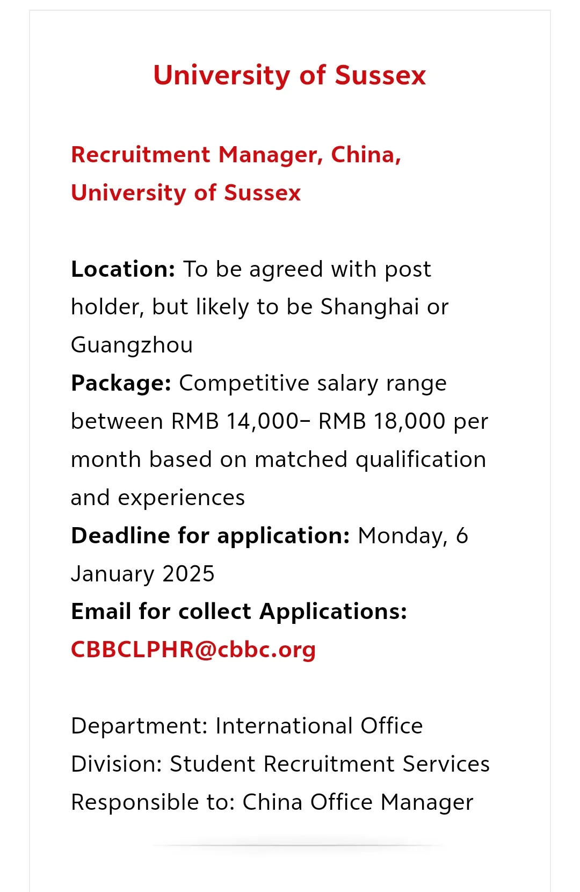This screenshot has height=892, width=580.
Task: Select the Recruitment Manager, China heading
Action: (236, 155)
